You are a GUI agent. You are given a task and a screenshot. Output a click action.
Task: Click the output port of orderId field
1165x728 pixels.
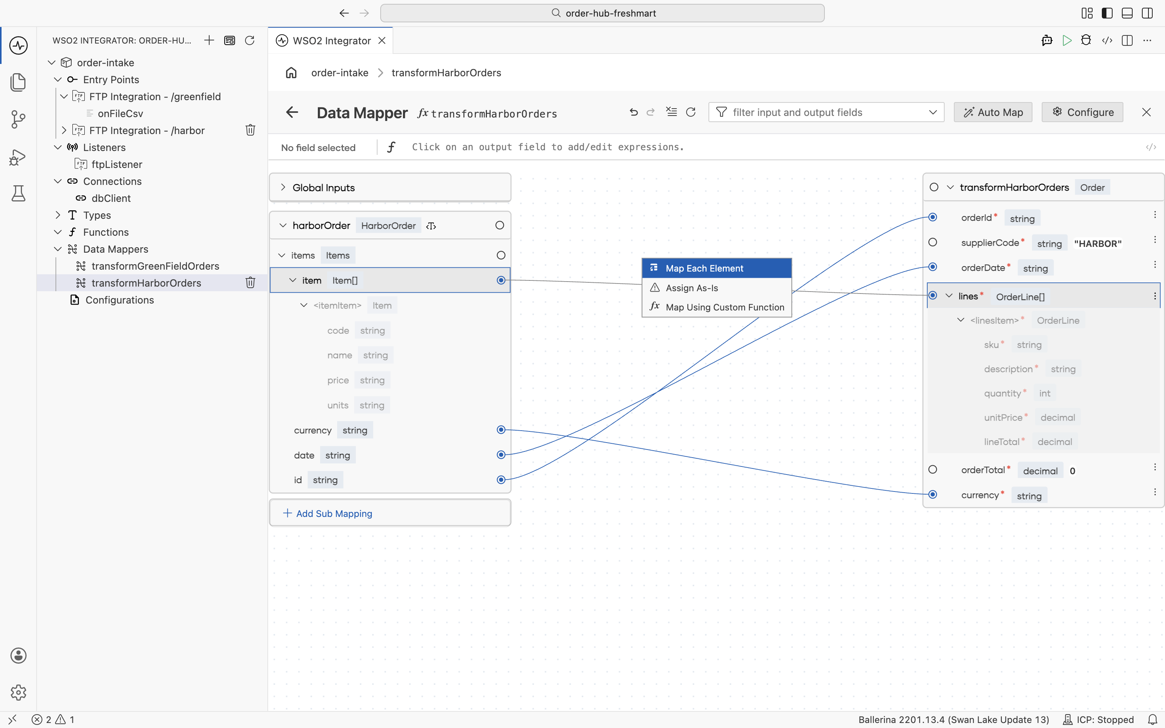point(933,217)
